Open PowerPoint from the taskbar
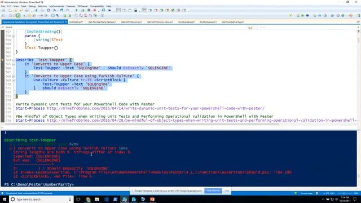The height and width of the screenshot is (203, 361). [x=152, y=199]
